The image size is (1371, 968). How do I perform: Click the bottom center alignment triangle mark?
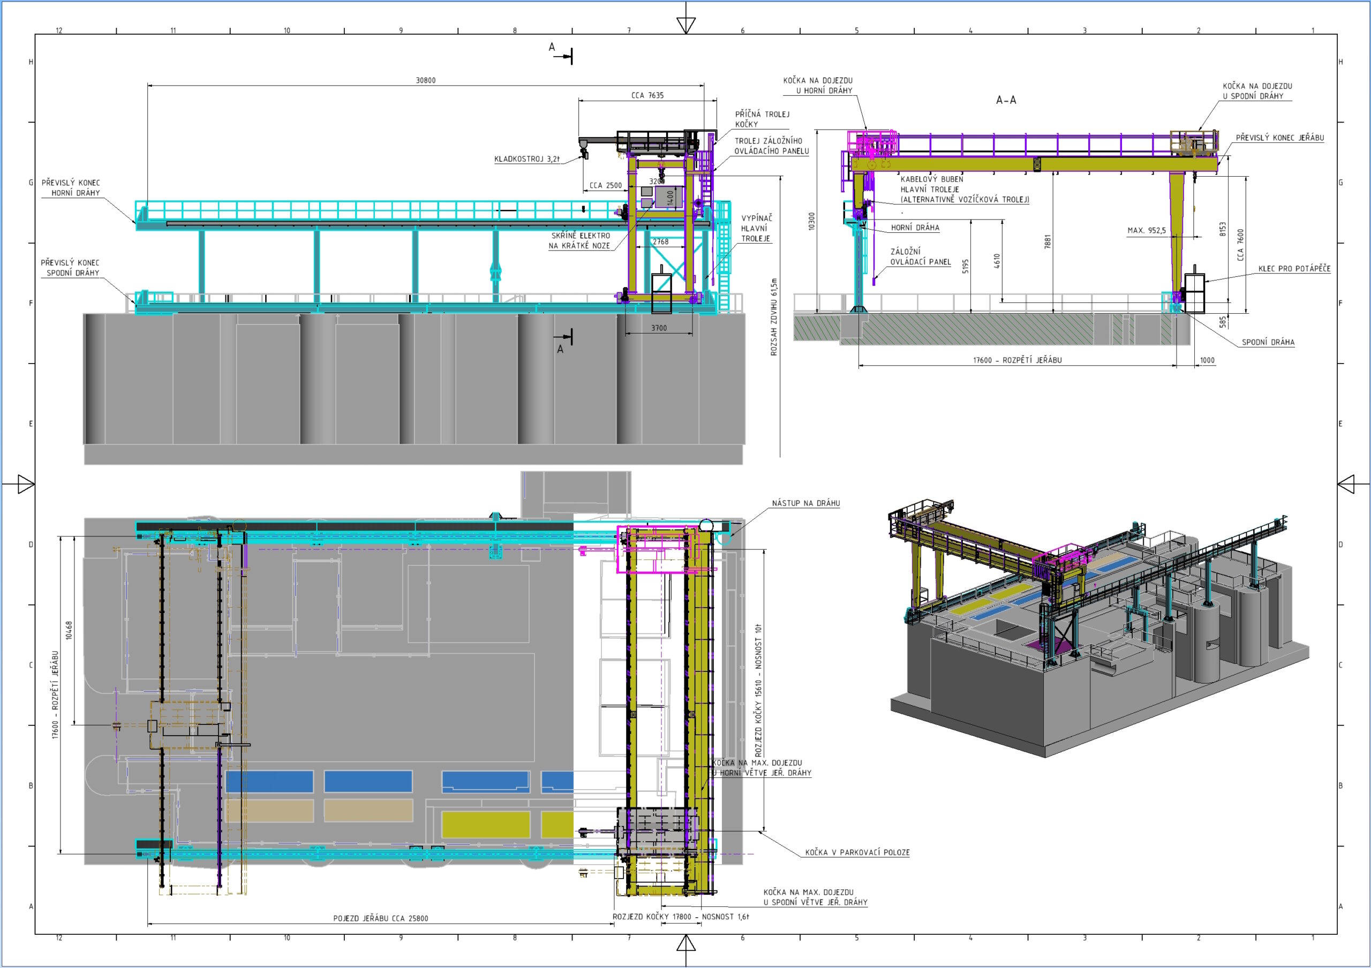tap(685, 943)
